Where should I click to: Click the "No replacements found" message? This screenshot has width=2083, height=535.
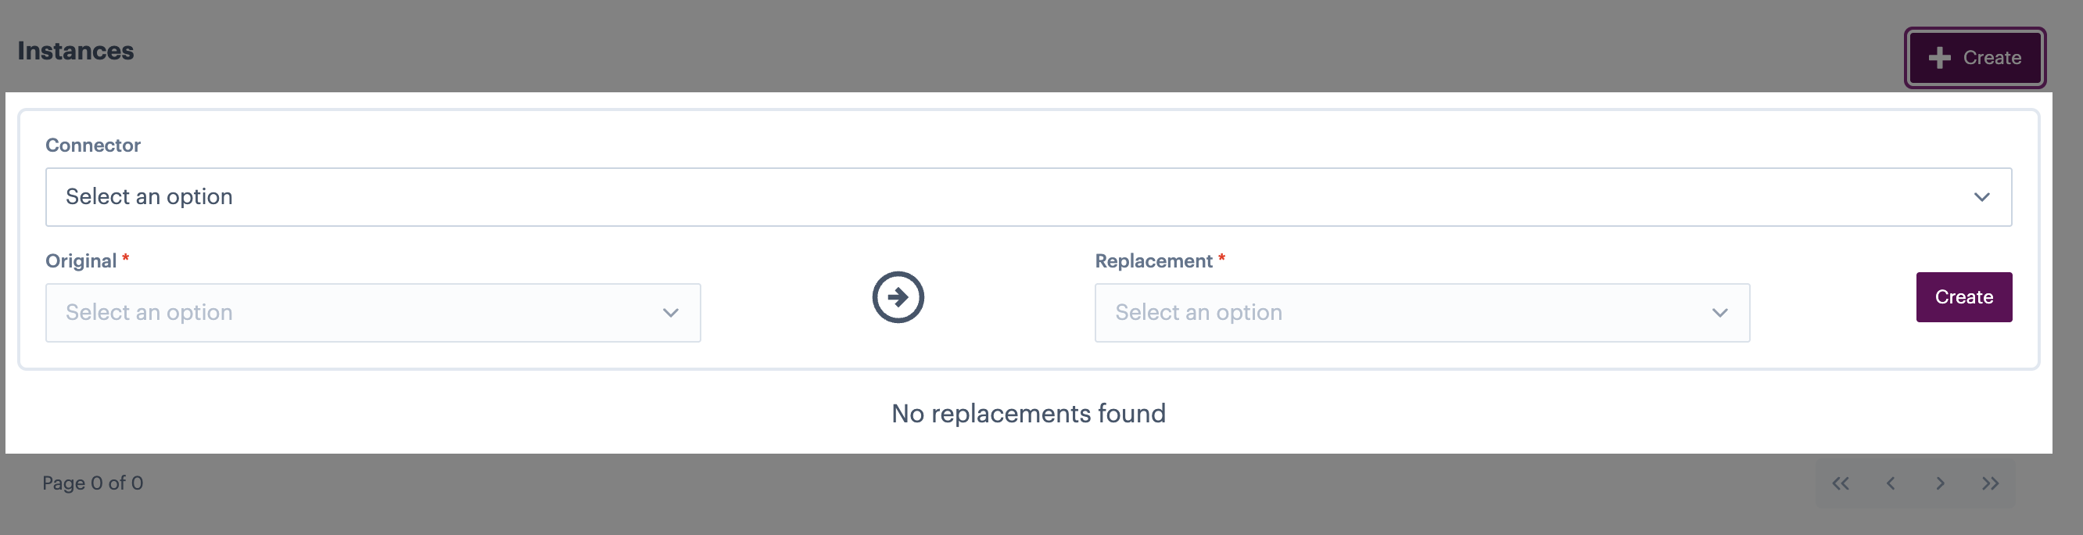pos(1028,414)
